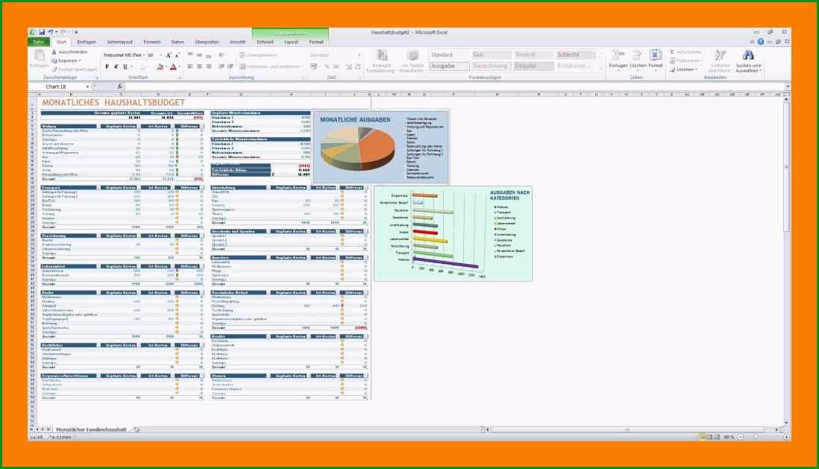
Task: Decrease font size with small A icon
Action: (x=177, y=55)
